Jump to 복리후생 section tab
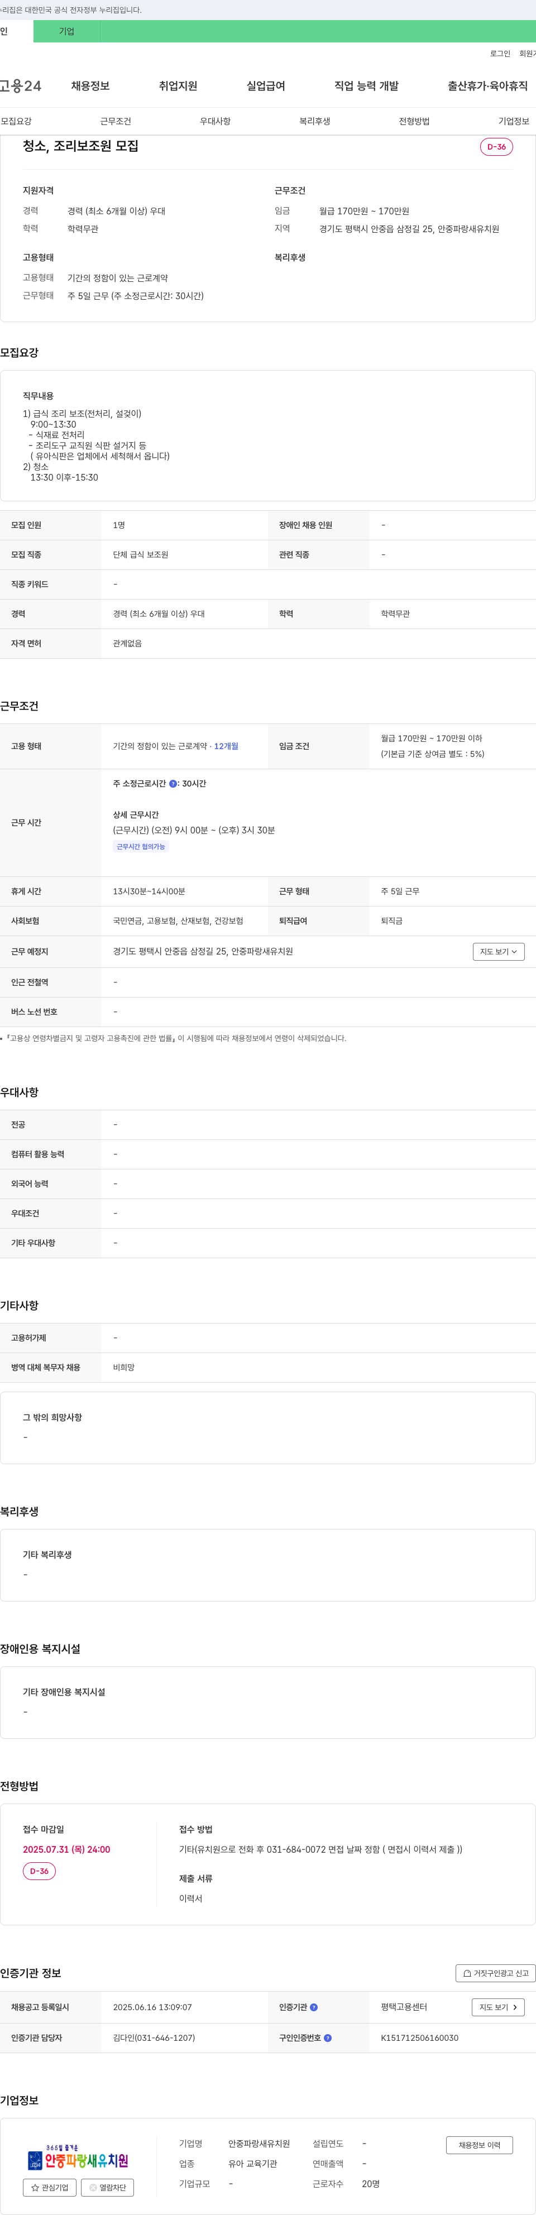The height and width of the screenshot is (2215, 536). pos(315,121)
